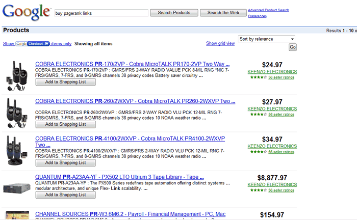Image resolution: width=357 pixels, height=220 pixels.
Task: Click the Search the Web button
Action: tap(223, 13)
